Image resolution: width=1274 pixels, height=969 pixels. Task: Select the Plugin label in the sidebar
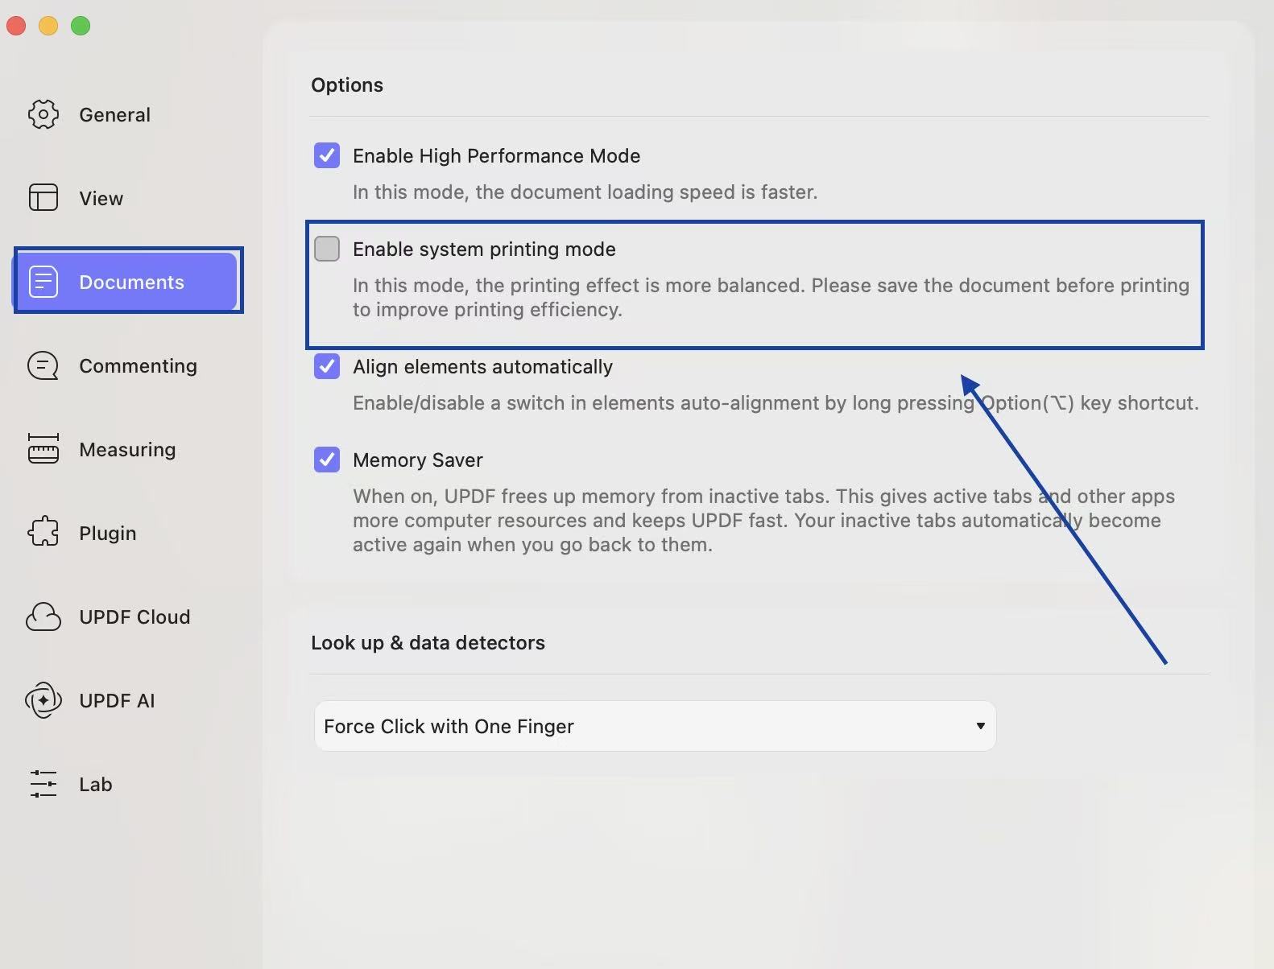[x=107, y=533]
